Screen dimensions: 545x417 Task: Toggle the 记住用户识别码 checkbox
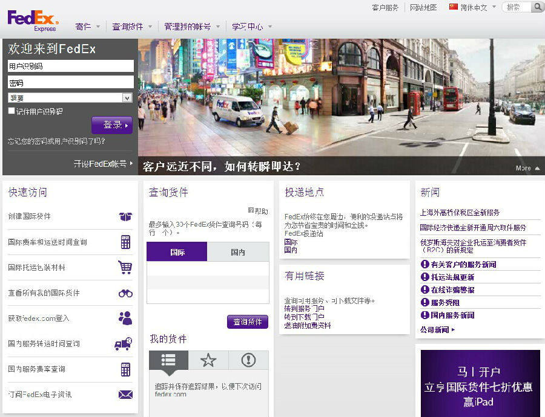click(11, 111)
